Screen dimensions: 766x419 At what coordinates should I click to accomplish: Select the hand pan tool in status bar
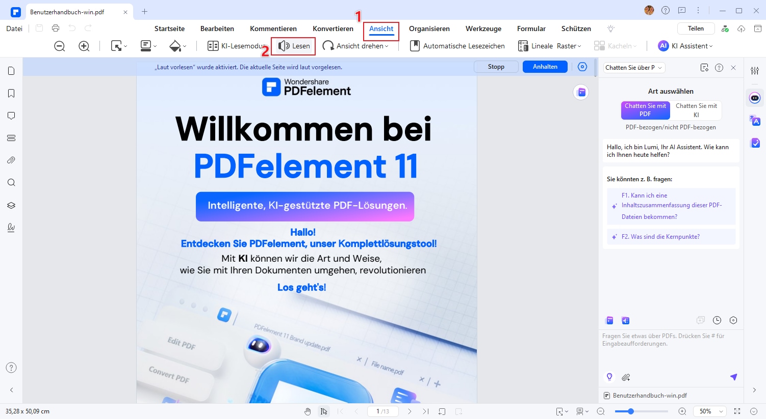tap(308, 411)
